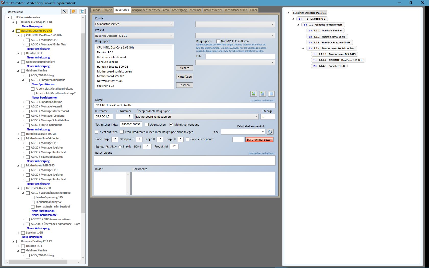Select 1.1.4.2 CPU INTEL DualCore node in right tree
Screen dimensions: 429x268
pyautogui.click(x=338, y=60)
